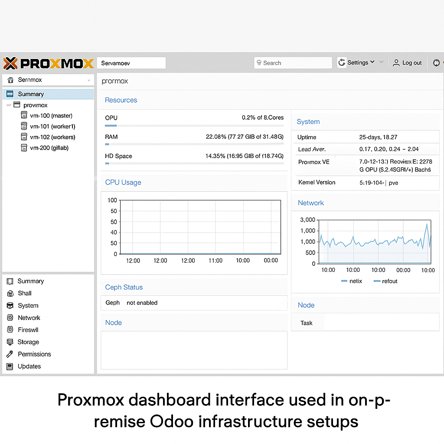
Task: Toggle the netix legend entry
Action: click(352, 281)
